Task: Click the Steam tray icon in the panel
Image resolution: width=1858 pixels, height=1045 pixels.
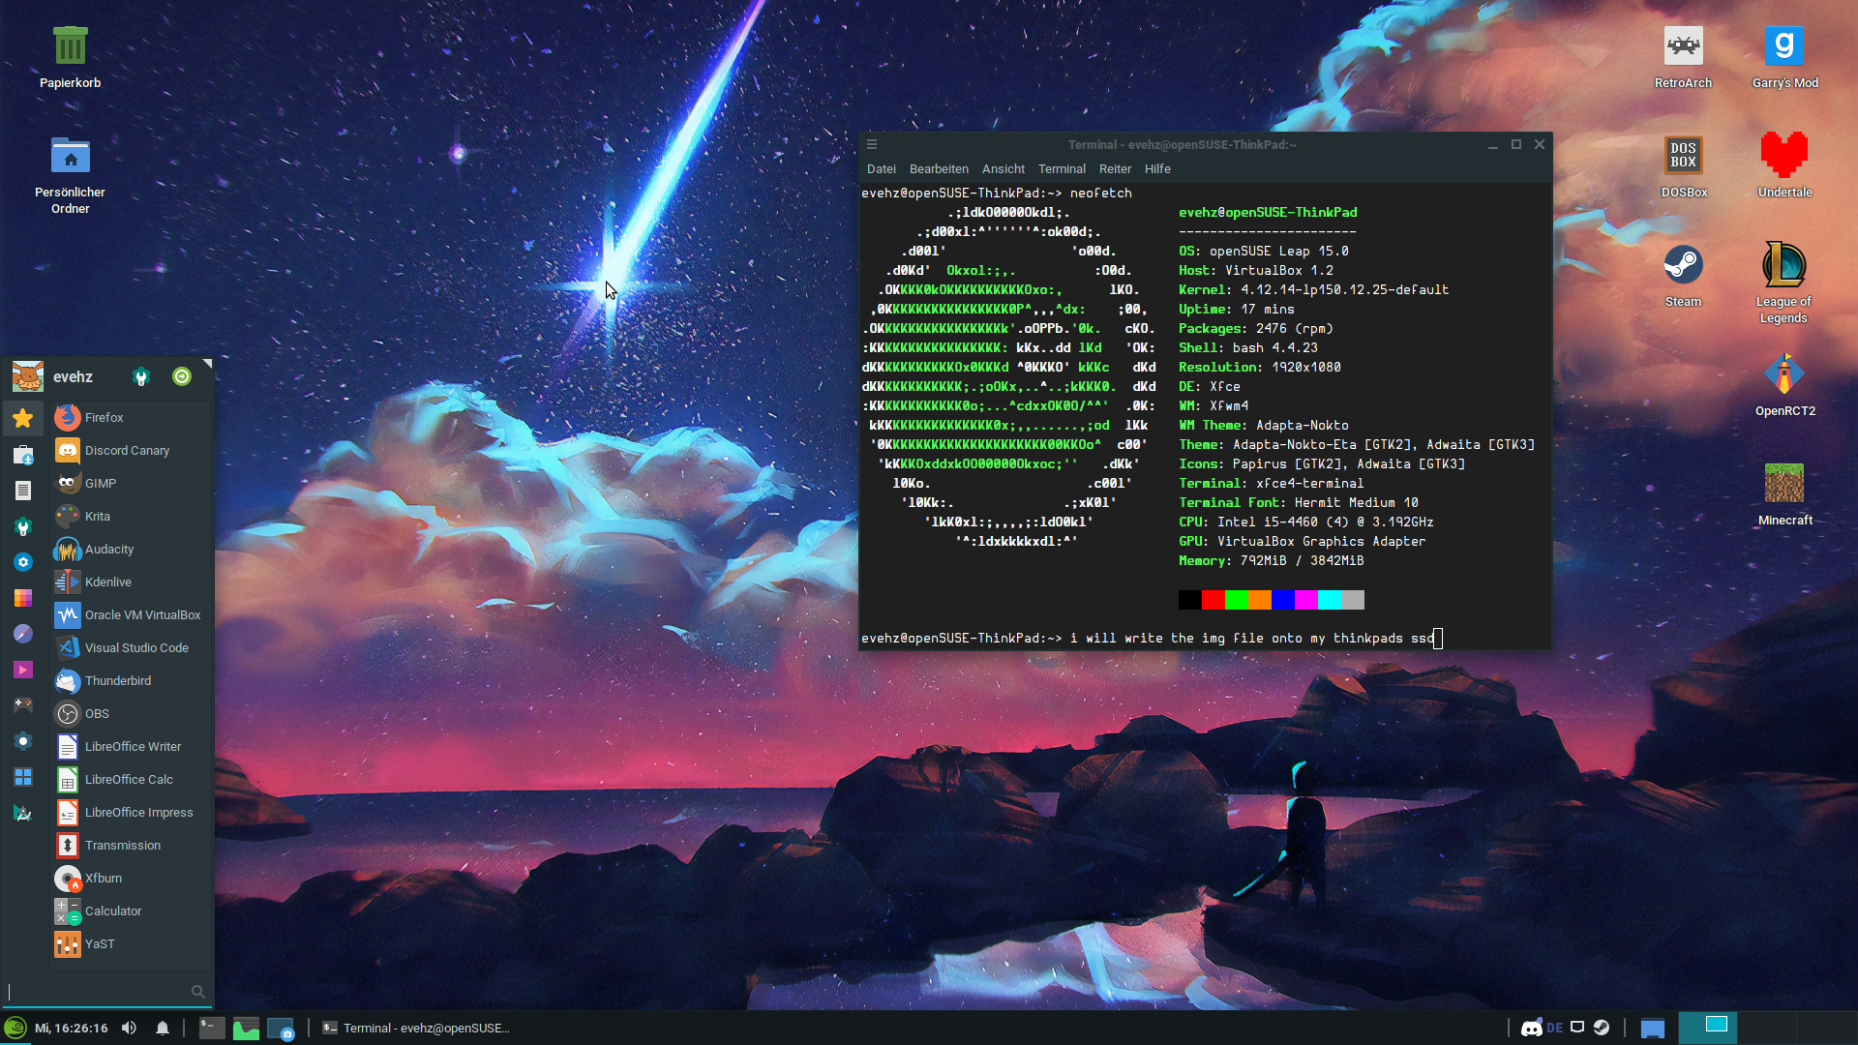Action: [x=1602, y=1028]
